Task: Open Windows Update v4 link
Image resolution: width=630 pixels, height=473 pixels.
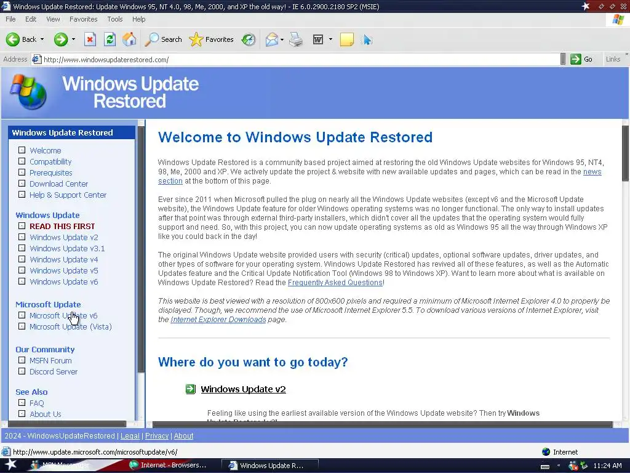Action: click(x=64, y=259)
